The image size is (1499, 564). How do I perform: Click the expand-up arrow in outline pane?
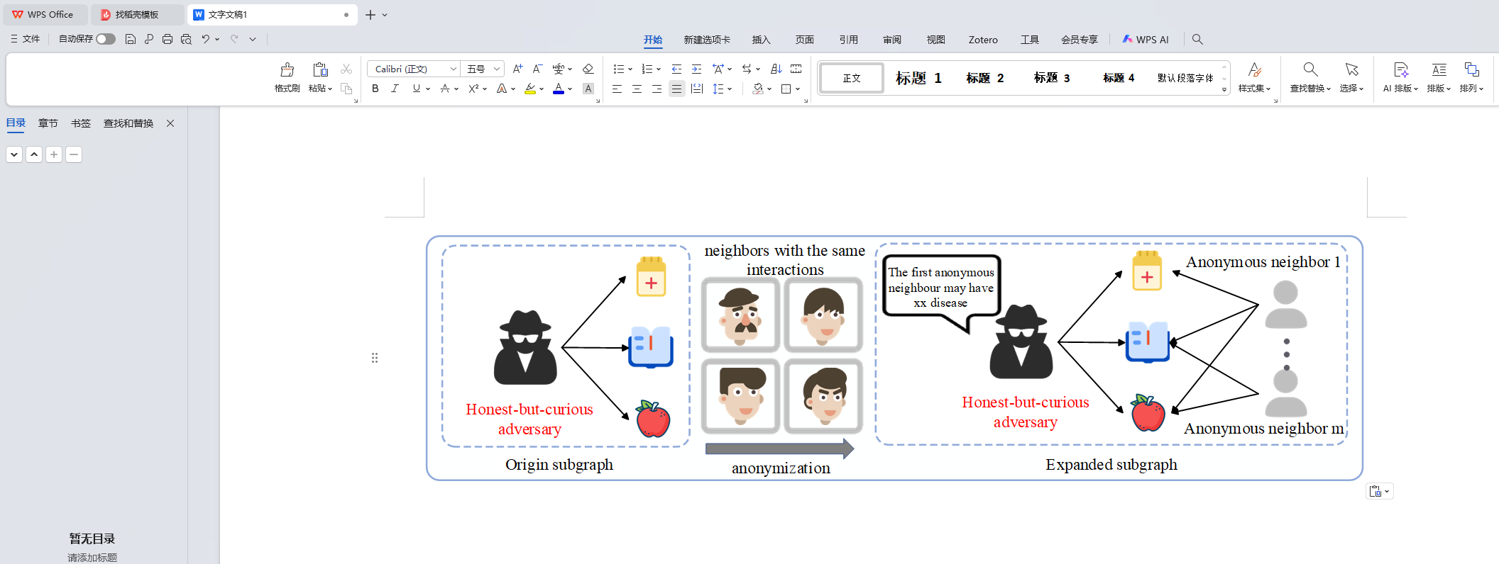click(x=34, y=154)
